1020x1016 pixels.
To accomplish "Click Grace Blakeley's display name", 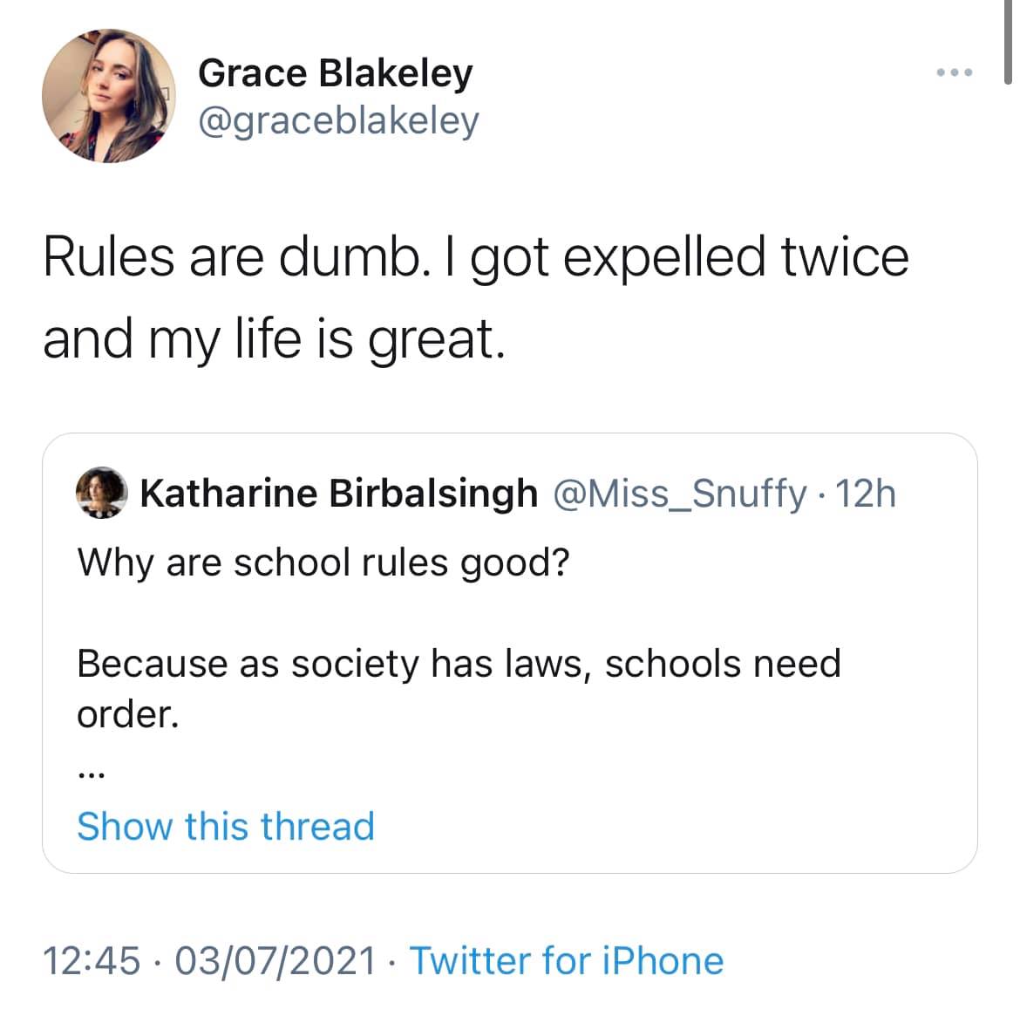I will click(x=335, y=72).
